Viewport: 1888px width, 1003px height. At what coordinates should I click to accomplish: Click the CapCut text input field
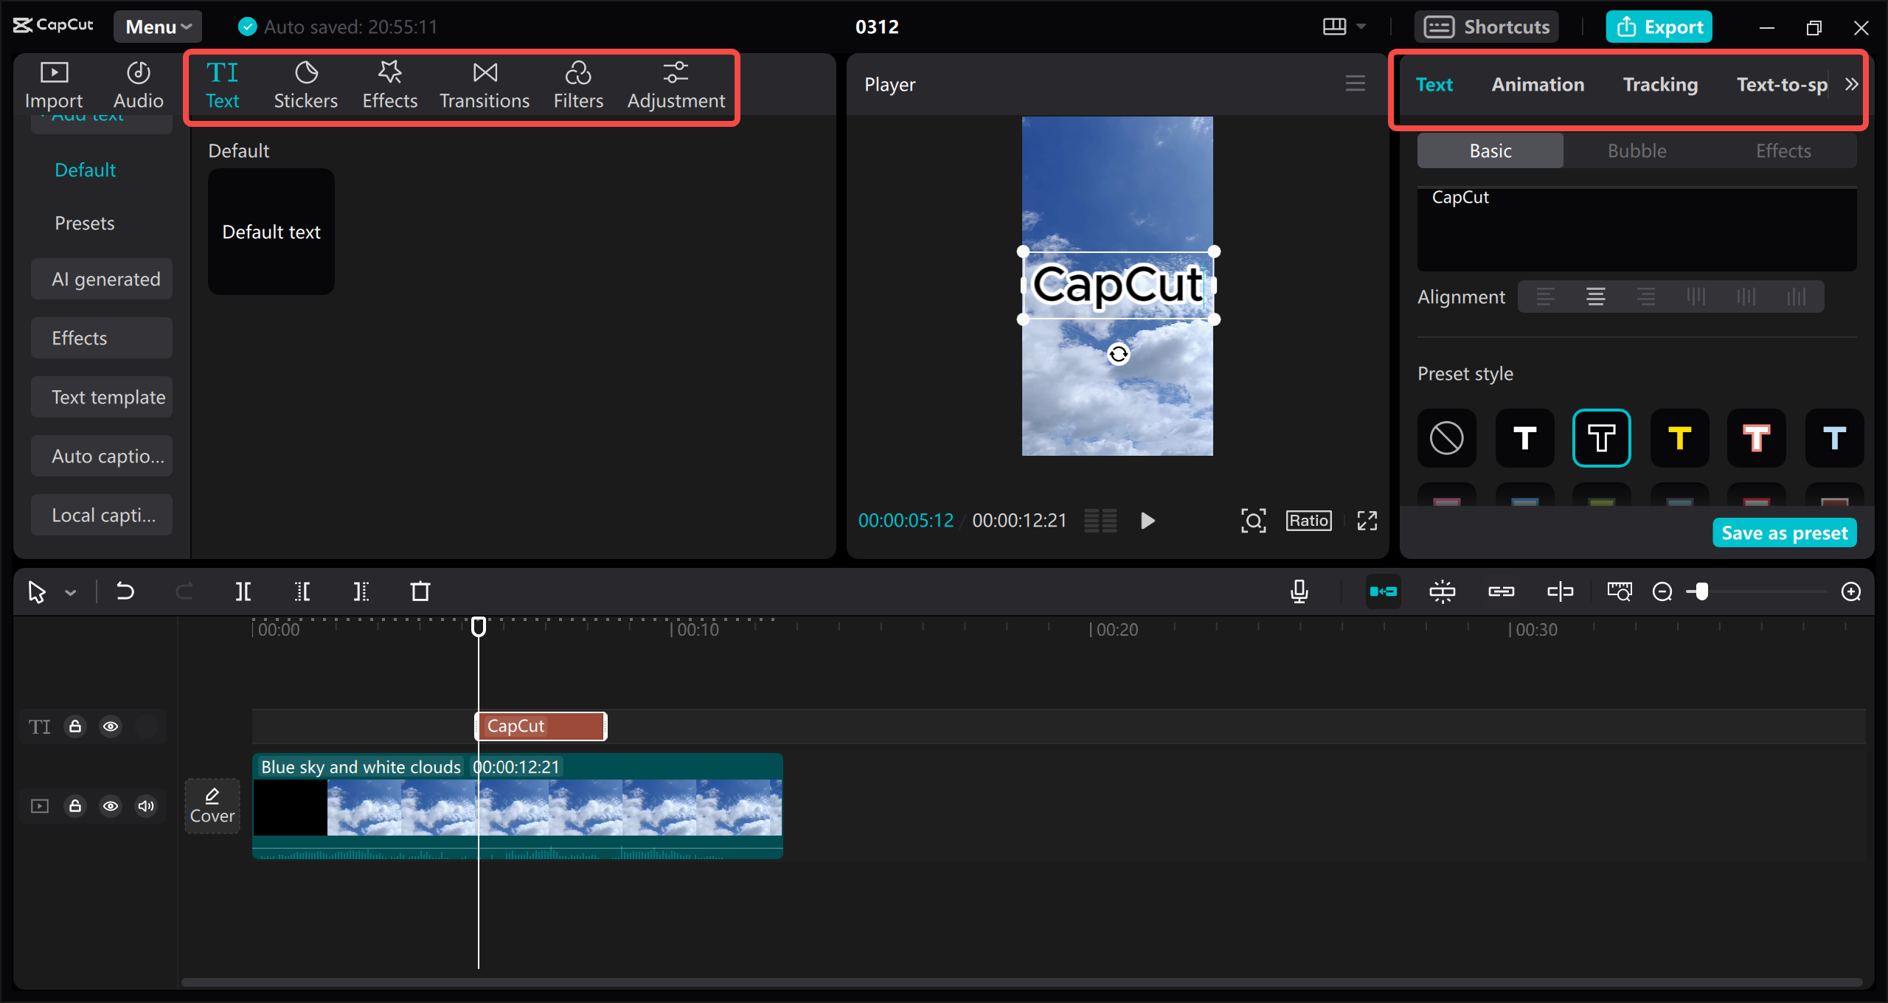tap(1637, 229)
